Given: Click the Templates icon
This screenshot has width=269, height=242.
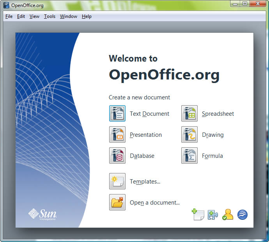Looking at the screenshot, I should (117, 181).
